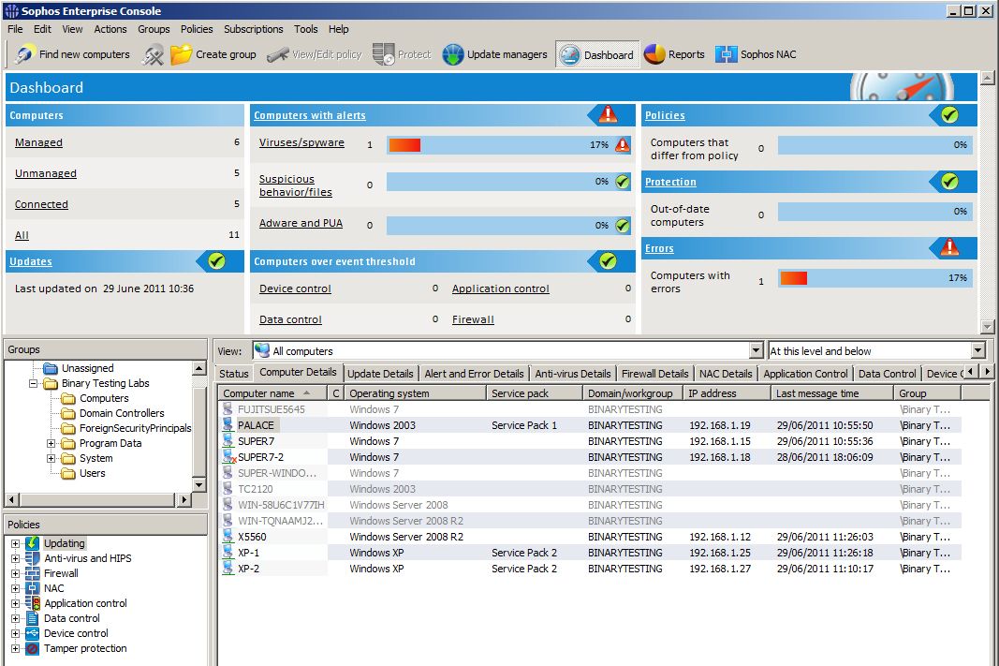999x666 pixels.
Task: Click the Viruses/spyware red warning icon
Action: [623, 144]
